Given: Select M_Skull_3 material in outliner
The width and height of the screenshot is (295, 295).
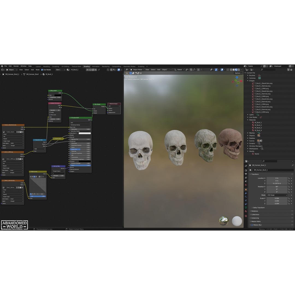Looking at the screenshot, I should [258, 128].
